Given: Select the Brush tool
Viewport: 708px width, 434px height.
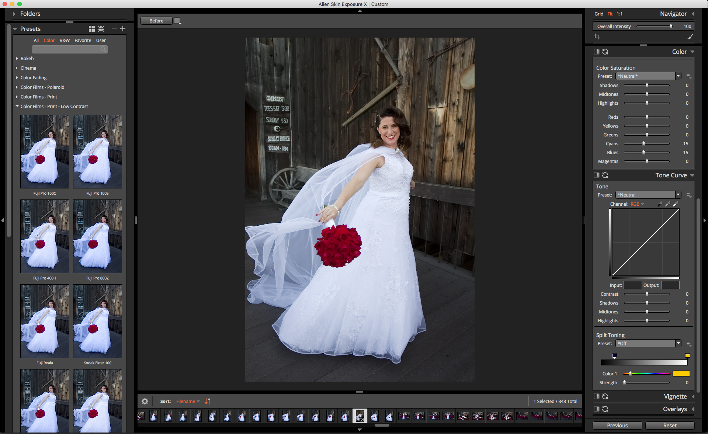Looking at the screenshot, I should 691,37.
